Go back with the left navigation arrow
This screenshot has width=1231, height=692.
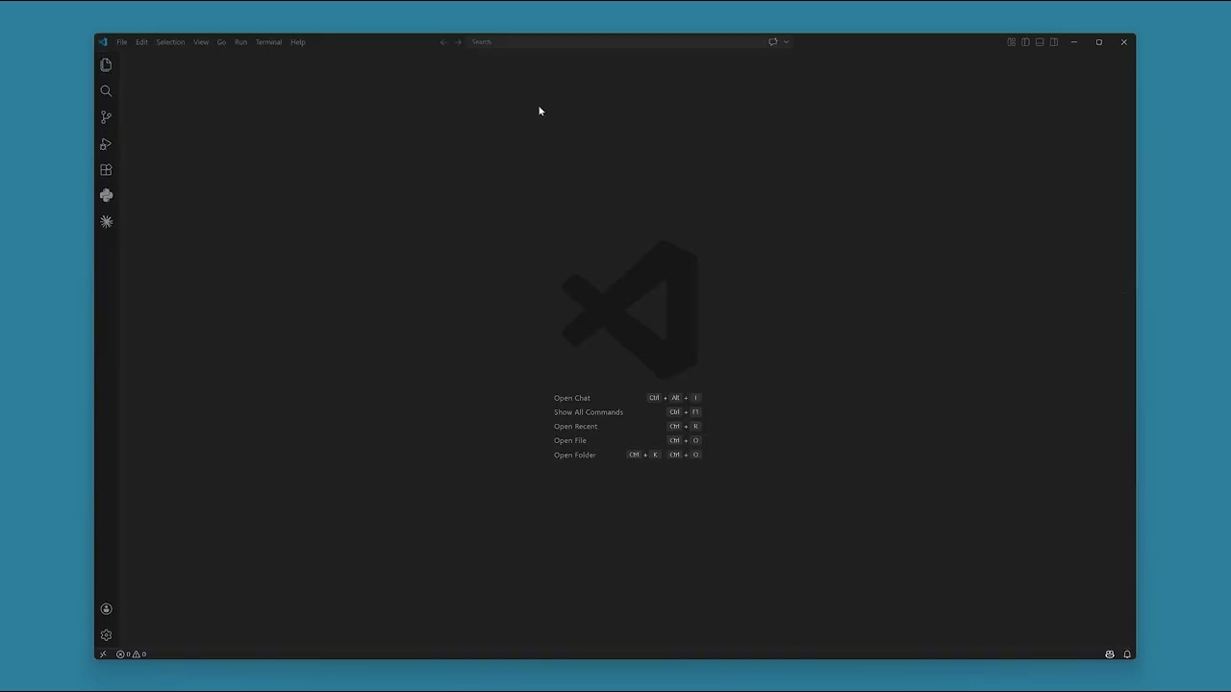click(443, 42)
